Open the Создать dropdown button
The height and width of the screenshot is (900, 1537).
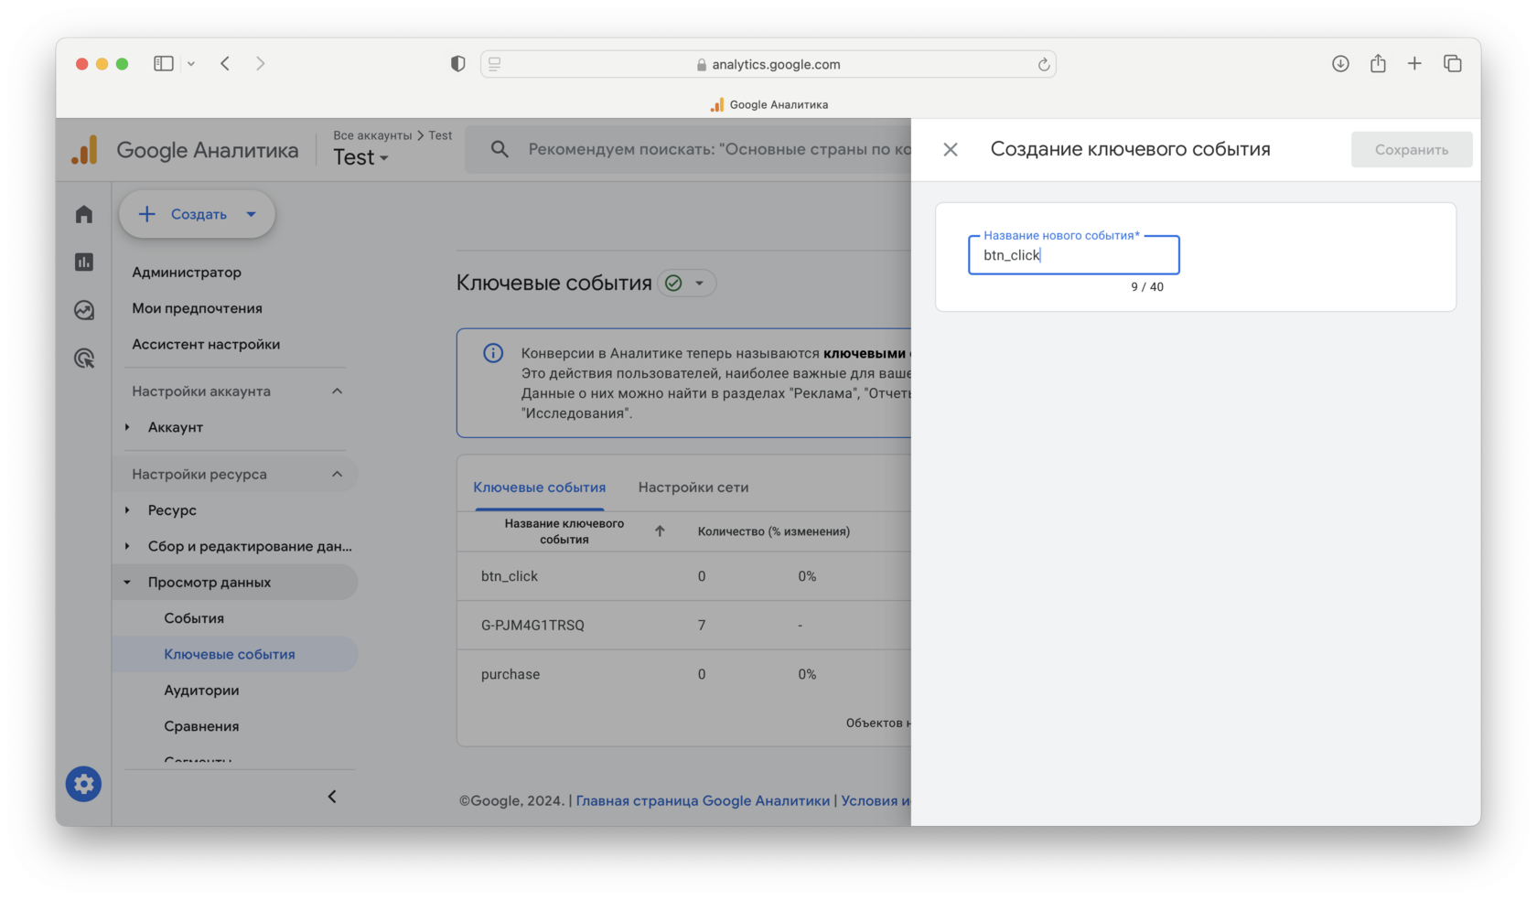click(197, 214)
